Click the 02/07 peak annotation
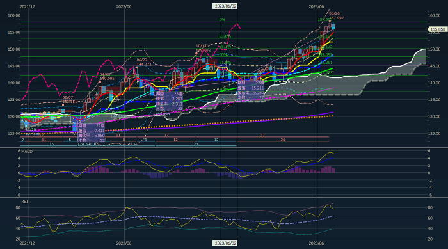Viewport: 448px width, 249px height. pyautogui.click(x=69, y=99)
